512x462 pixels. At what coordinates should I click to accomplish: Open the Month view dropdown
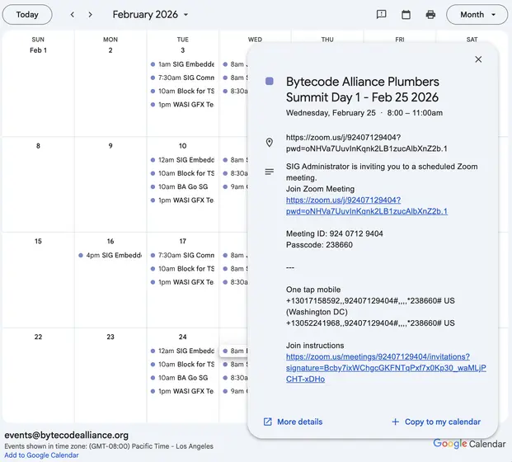click(477, 15)
